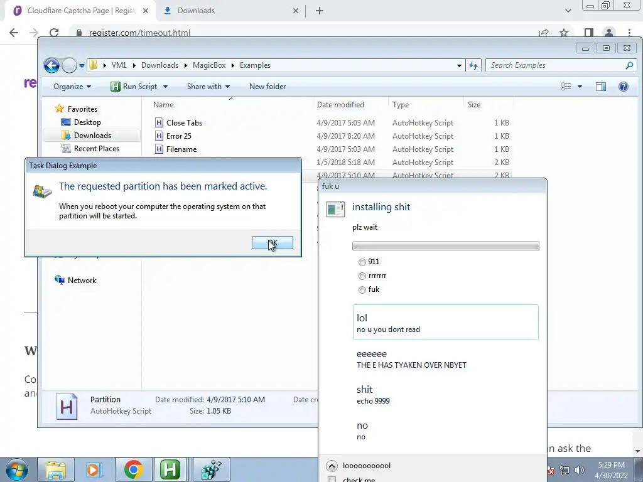Open the Organize menu

point(72,87)
